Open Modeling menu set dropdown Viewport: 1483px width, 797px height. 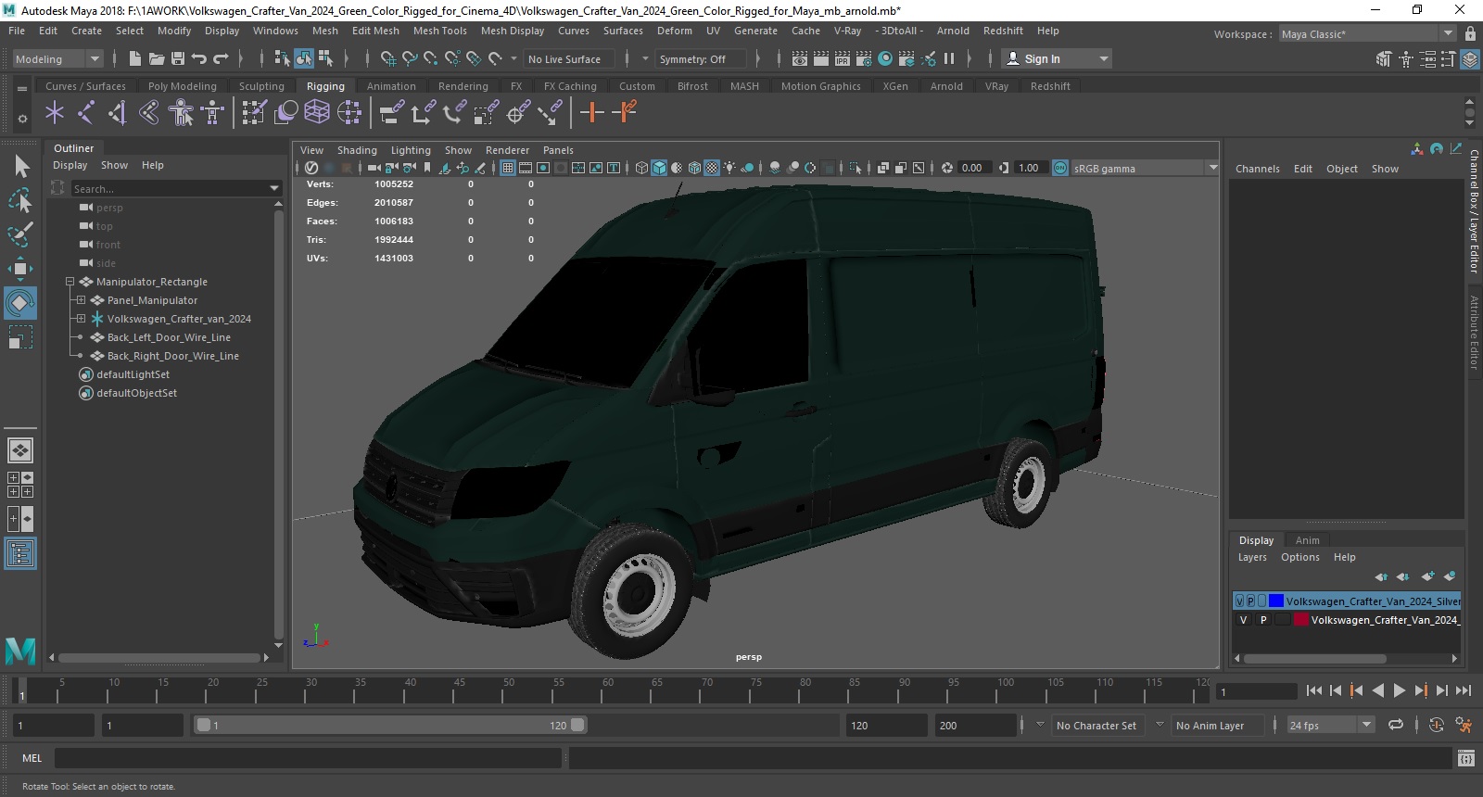click(58, 58)
